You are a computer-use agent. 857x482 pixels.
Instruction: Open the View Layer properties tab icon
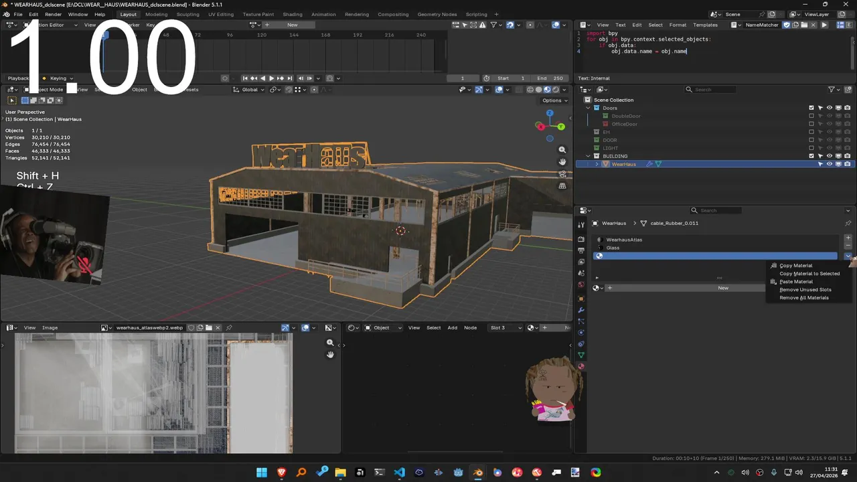click(581, 262)
